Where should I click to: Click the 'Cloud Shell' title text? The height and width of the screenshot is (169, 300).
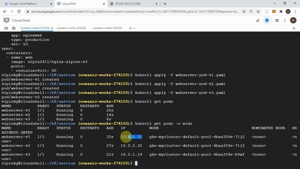(x=21, y=21)
